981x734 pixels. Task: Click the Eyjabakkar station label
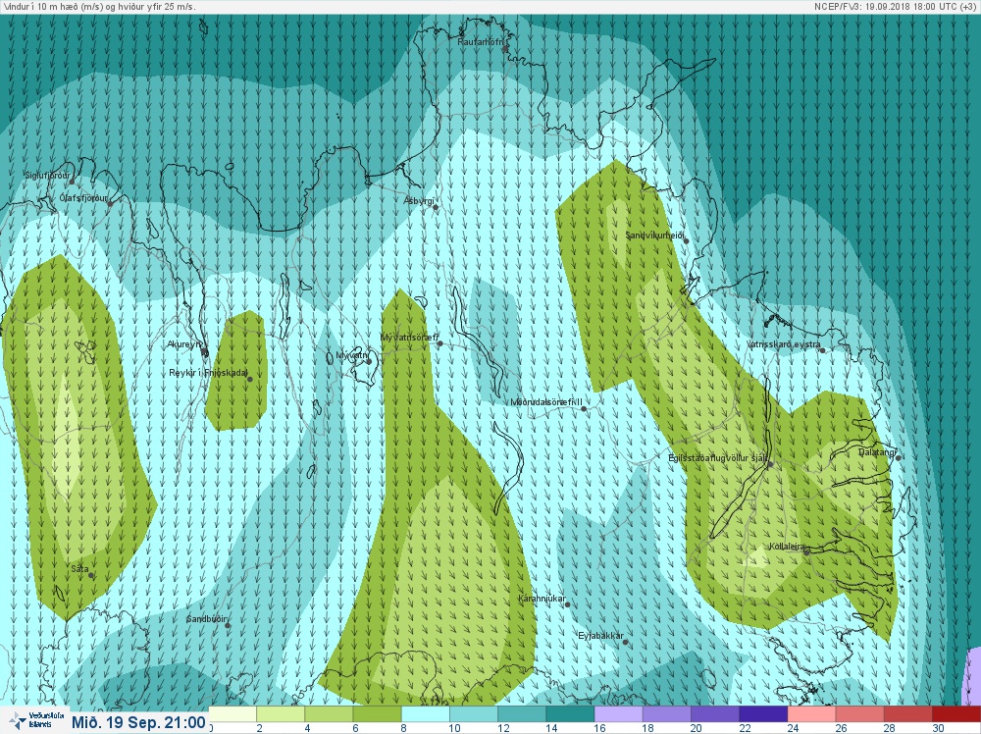[600, 637]
